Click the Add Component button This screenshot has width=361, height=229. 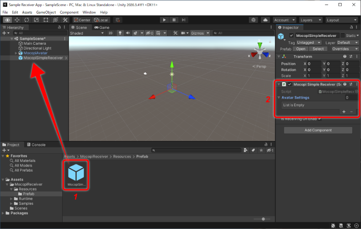318,130
